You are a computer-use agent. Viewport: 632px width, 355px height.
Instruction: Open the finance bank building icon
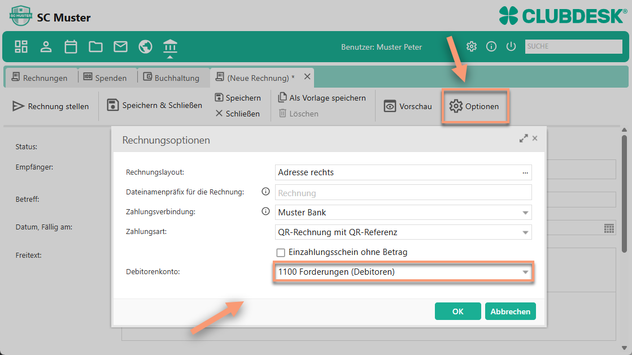coord(170,47)
